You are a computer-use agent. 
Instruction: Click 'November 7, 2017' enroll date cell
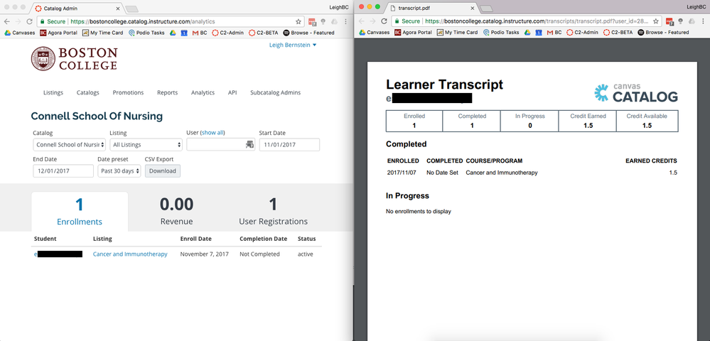[x=204, y=254]
